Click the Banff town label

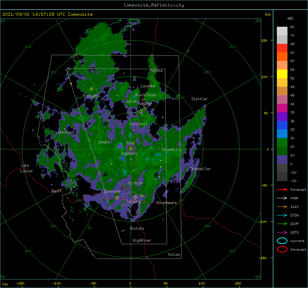[x=56, y=191]
